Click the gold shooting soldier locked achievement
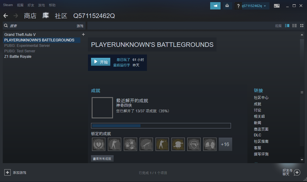Screen dimensions: 307x182 pyautogui.click(x=162, y=144)
